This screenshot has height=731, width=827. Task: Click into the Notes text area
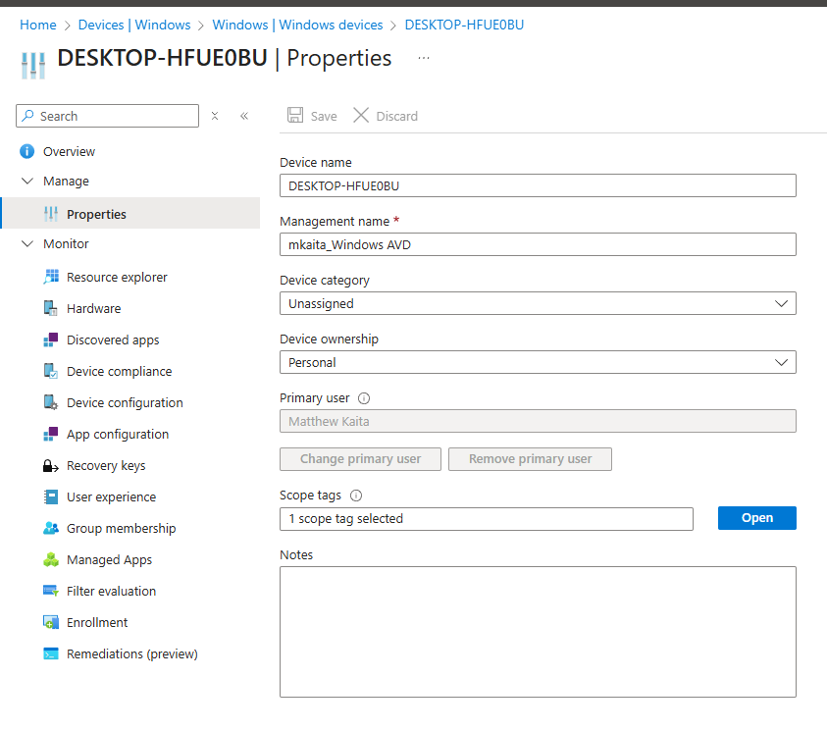point(537,631)
